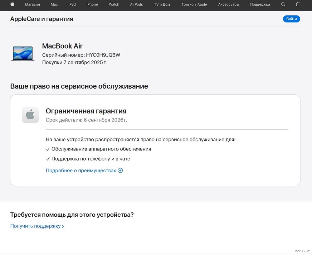Click the AppleCare и гарантия page title
The image size is (312, 254).
coord(41,19)
